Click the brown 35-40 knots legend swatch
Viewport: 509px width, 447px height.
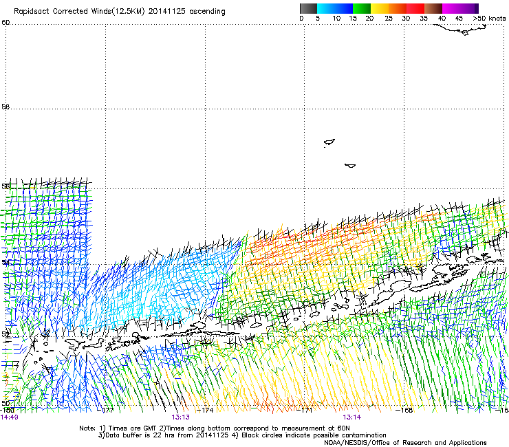tap(433, 8)
